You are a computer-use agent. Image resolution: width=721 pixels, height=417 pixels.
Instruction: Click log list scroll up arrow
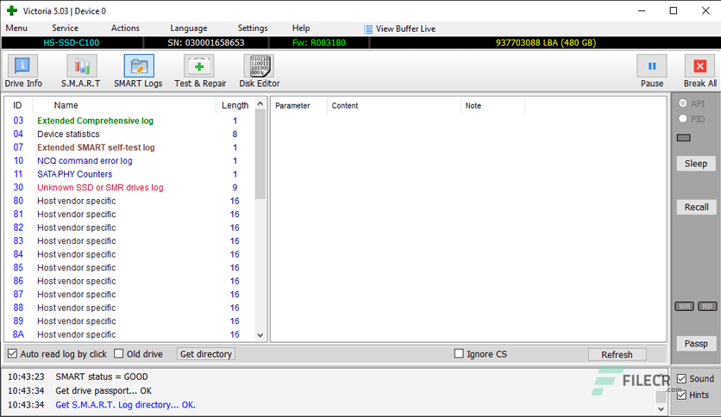point(260,103)
